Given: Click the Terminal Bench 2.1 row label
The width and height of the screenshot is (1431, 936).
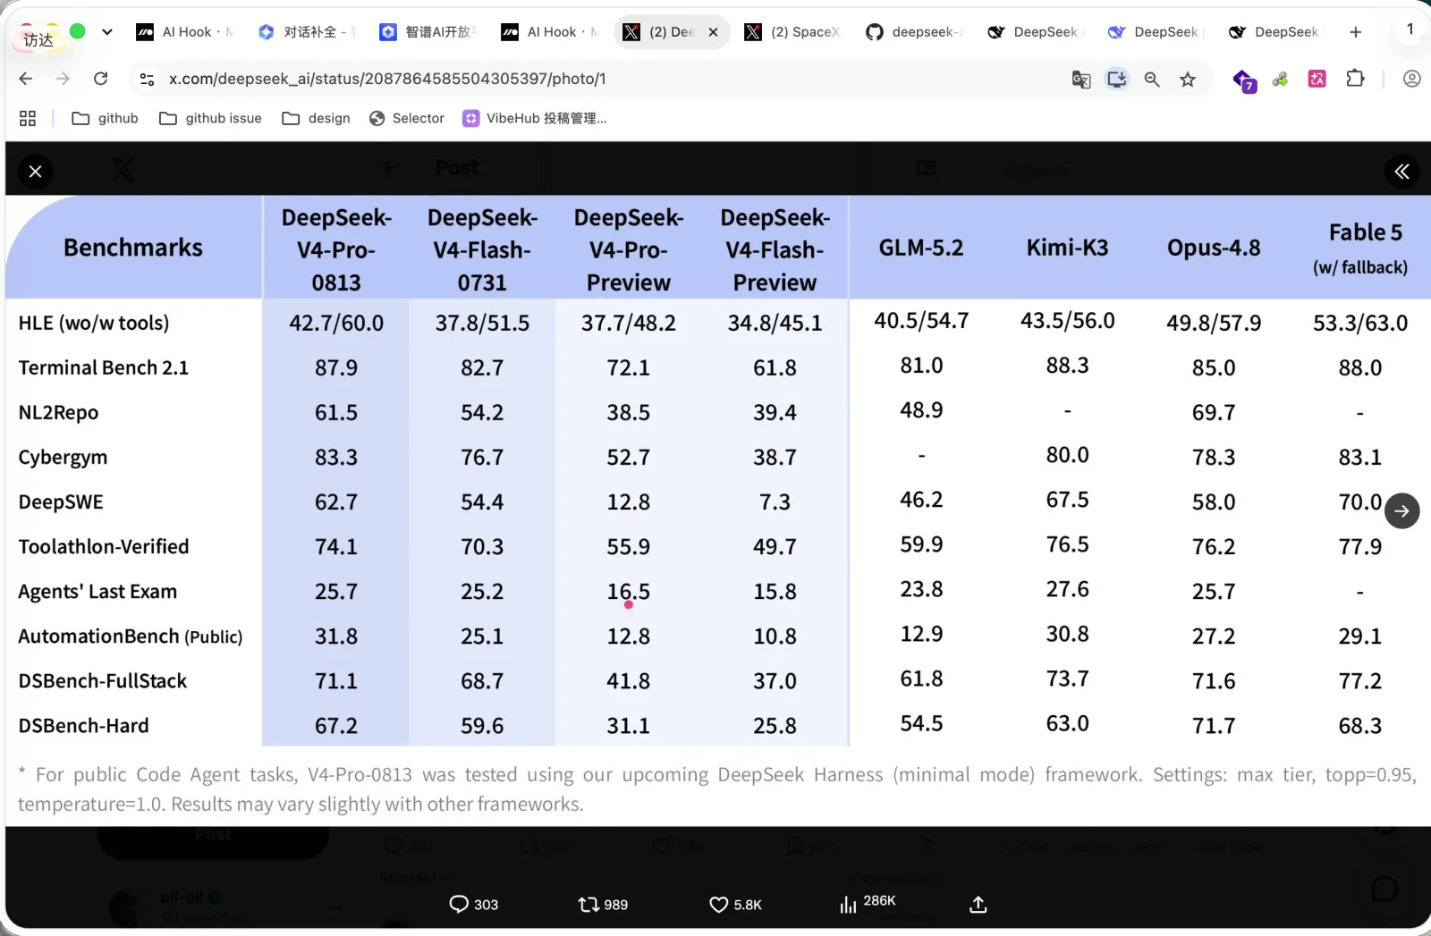Looking at the screenshot, I should (x=104, y=367).
